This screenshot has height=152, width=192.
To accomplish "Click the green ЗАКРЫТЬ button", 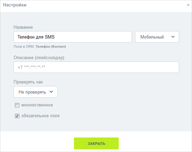I will pos(96,143).
